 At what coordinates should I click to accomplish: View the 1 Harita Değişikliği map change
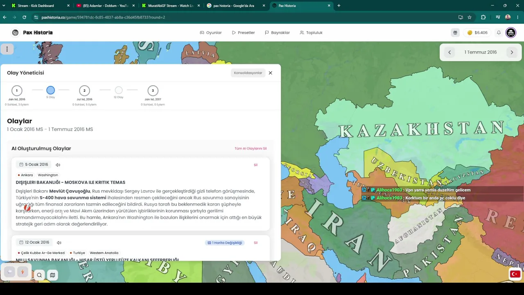[225, 243]
